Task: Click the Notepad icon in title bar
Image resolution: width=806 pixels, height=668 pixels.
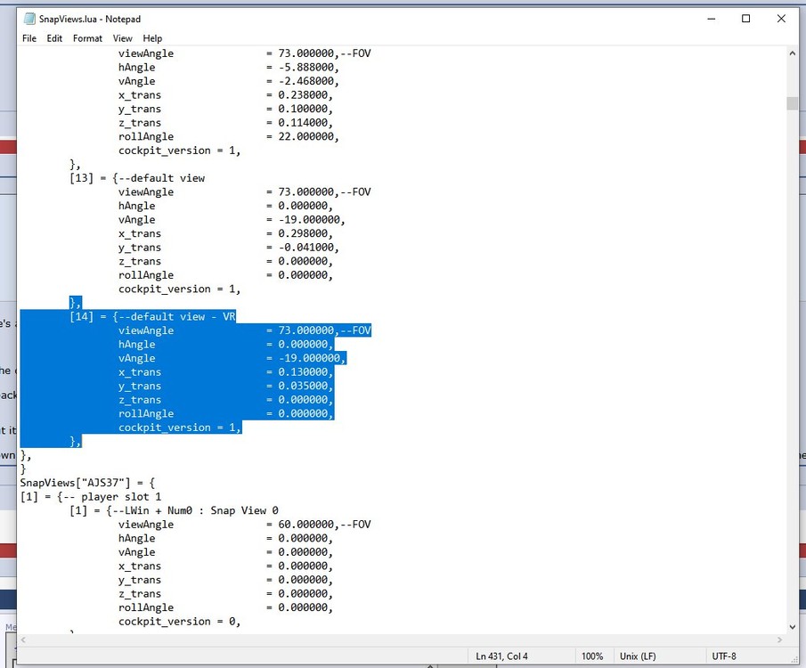Action: pos(29,19)
